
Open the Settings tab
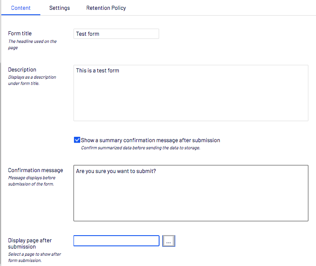pyautogui.click(x=60, y=8)
